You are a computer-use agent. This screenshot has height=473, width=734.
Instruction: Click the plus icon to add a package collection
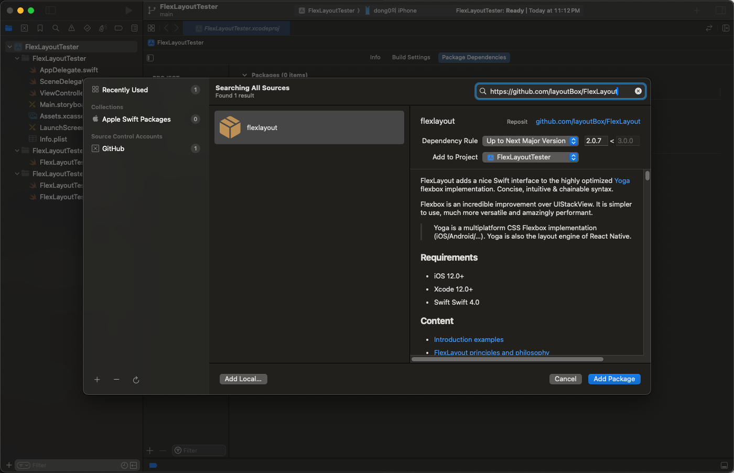point(97,380)
